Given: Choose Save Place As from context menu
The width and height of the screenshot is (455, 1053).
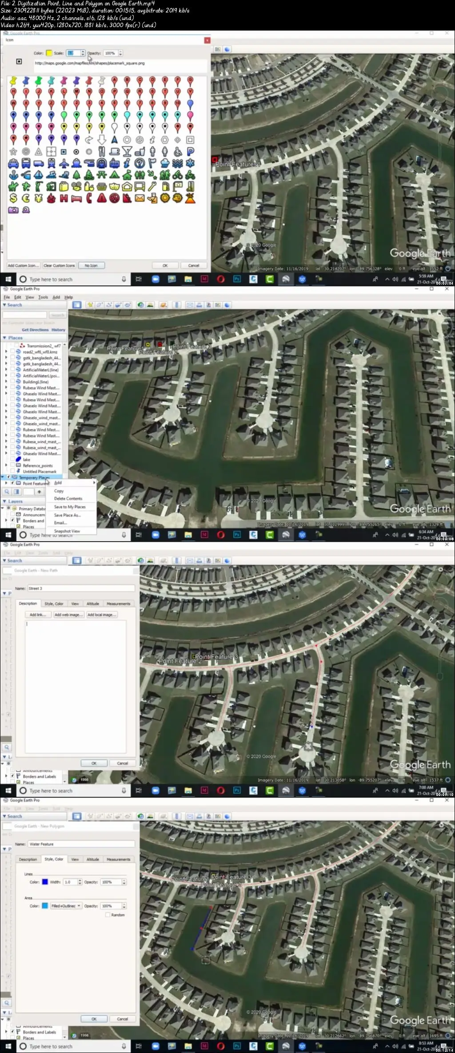Looking at the screenshot, I should pos(68,515).
